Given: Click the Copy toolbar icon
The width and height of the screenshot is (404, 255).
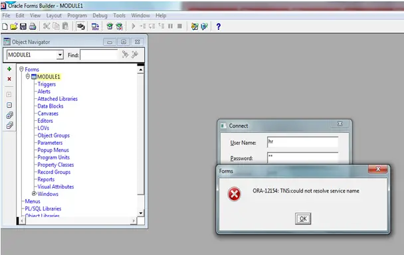Looking at the screenshot, I should point(56,27).
